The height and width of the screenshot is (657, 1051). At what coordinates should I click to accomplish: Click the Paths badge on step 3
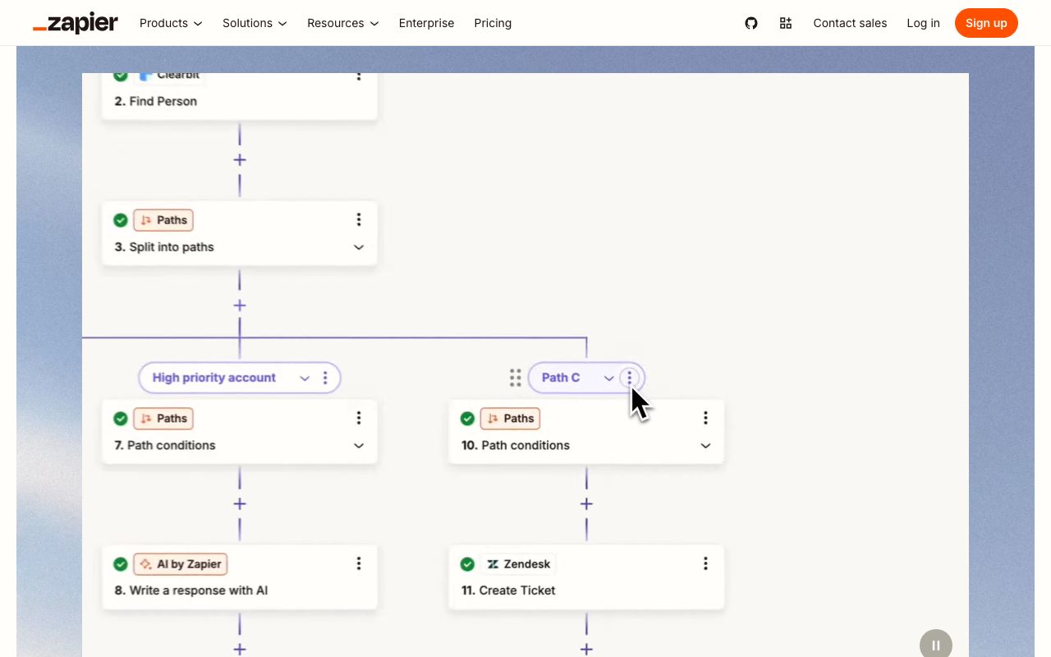pos(163,220)
